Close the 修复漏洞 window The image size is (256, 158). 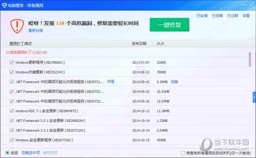(x=251, y=5)
